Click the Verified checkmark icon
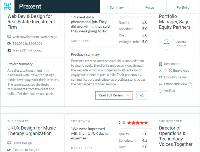Image resolution: width=200 pixels, height=152 pixels. 160,91
